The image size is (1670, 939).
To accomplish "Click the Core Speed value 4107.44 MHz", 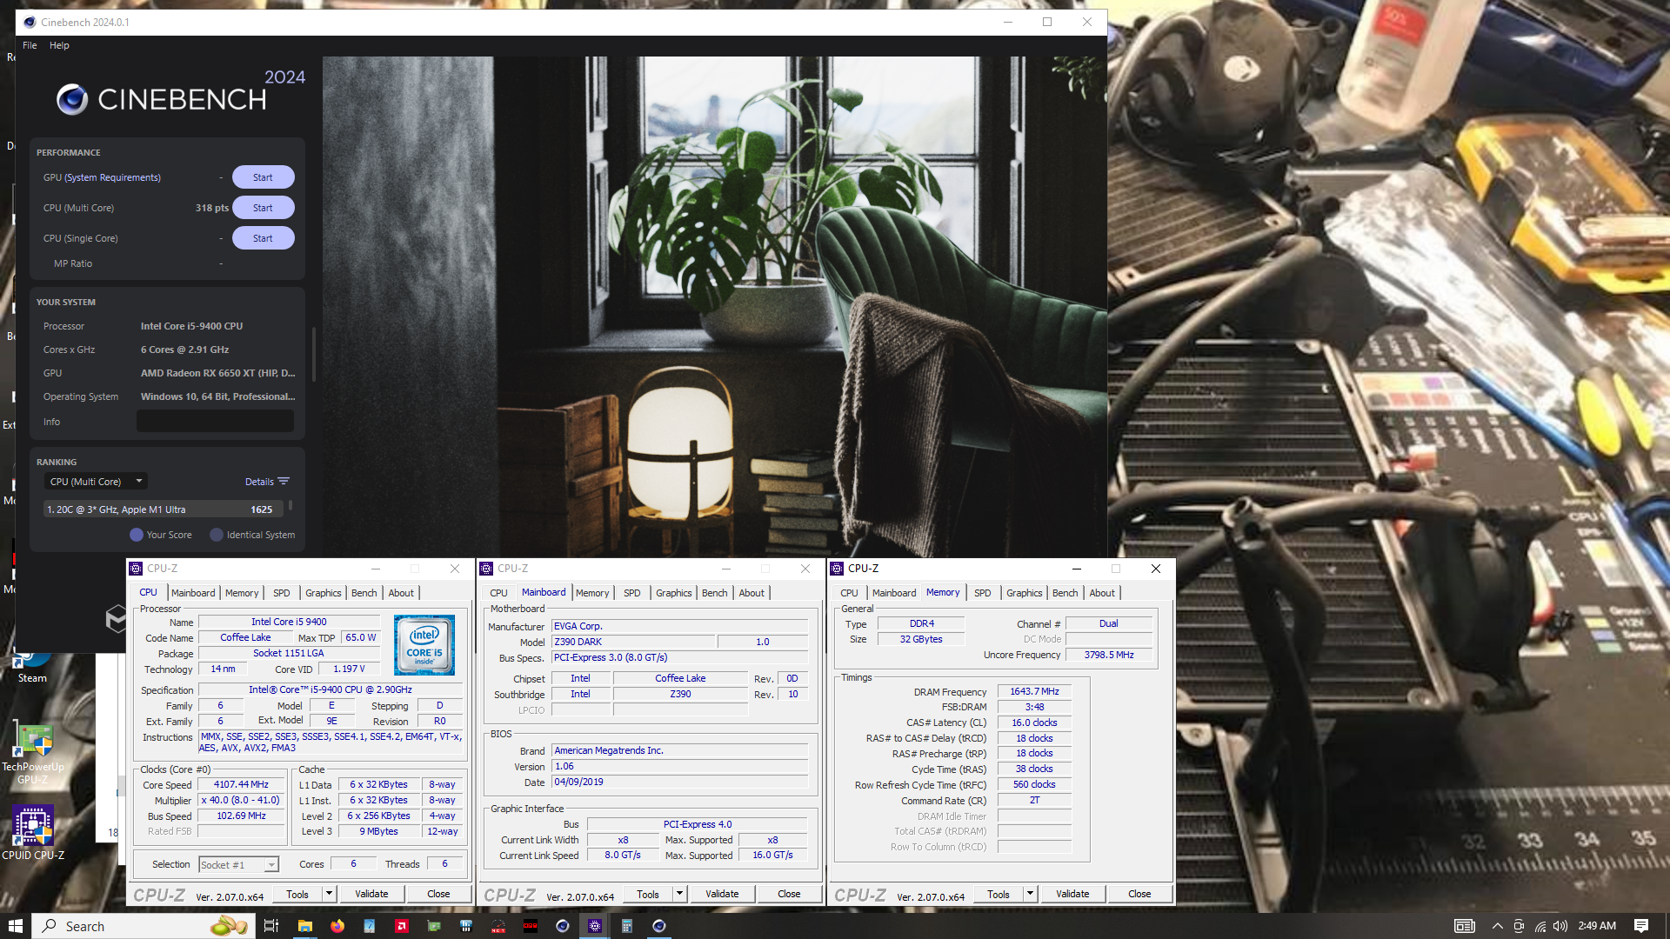I will (241, 784).
